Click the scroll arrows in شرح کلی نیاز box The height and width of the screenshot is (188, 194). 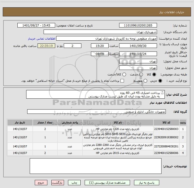tap(163, 93)
